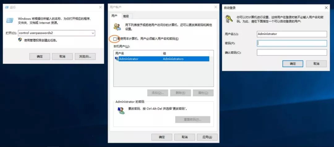Click the keys icon in auto-login dialog
Image resolution: width=334 pixels, height=147 pixels.
[229, 19]
